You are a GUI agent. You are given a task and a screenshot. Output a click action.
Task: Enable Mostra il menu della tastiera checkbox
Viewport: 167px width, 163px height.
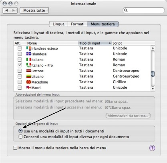15,148
